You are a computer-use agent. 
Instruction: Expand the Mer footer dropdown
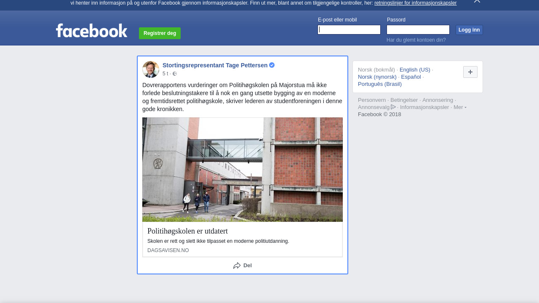coord(460,107)
